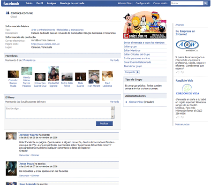Like the Su Empresa en Internet ad
The image size is (211, 185).
(178, 72)
